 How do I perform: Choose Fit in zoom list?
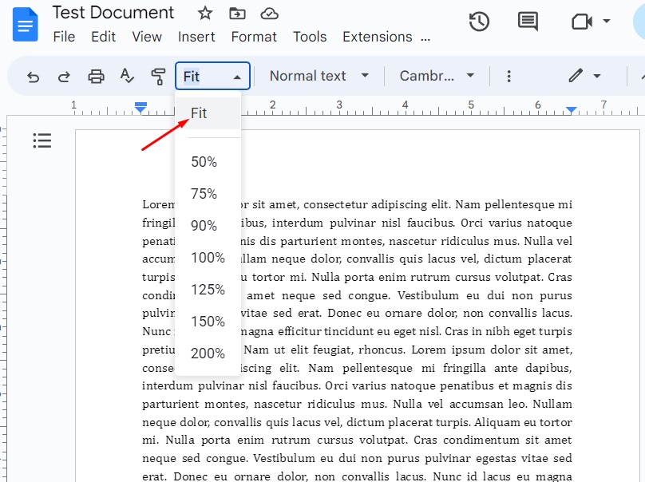[x=199, y=113]
